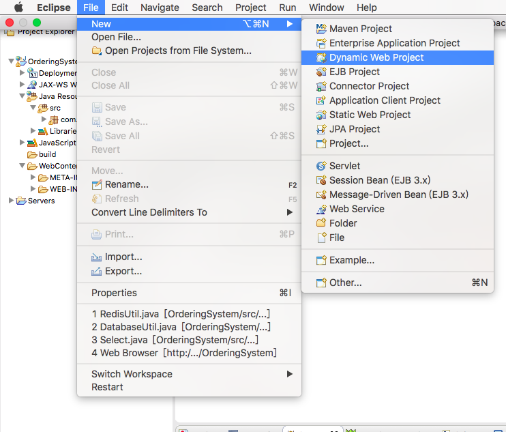
Task: Open Convert Line Delimiters To submenu
Action: [x=189, y=212]
